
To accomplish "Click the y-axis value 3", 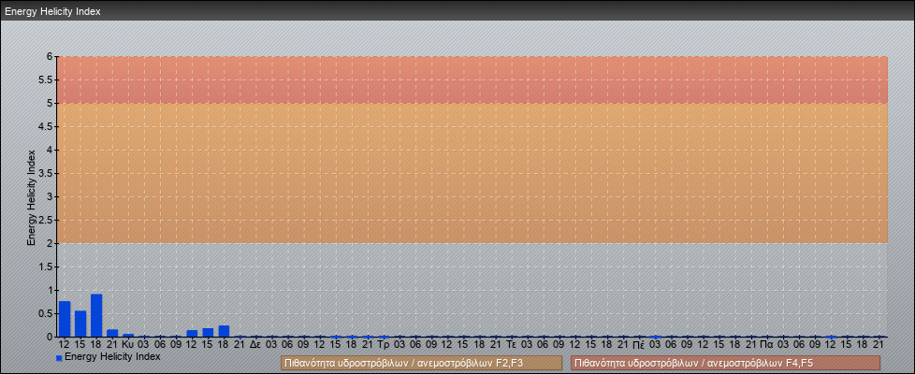I will 51,196.
